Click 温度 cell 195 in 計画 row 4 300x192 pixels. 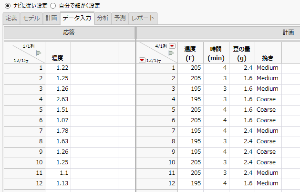click(190, 99)
